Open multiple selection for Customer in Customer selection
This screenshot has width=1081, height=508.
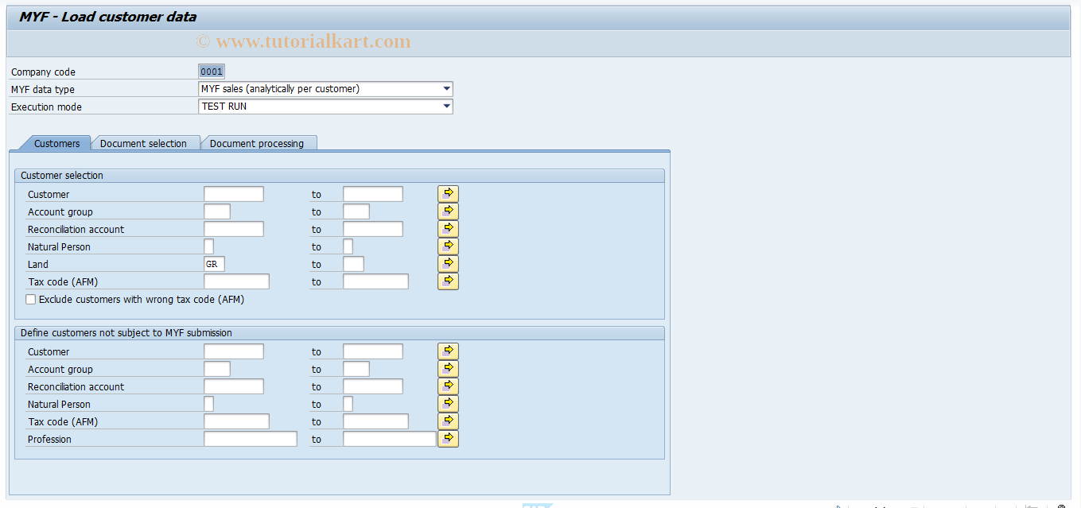tap(448, 194)
